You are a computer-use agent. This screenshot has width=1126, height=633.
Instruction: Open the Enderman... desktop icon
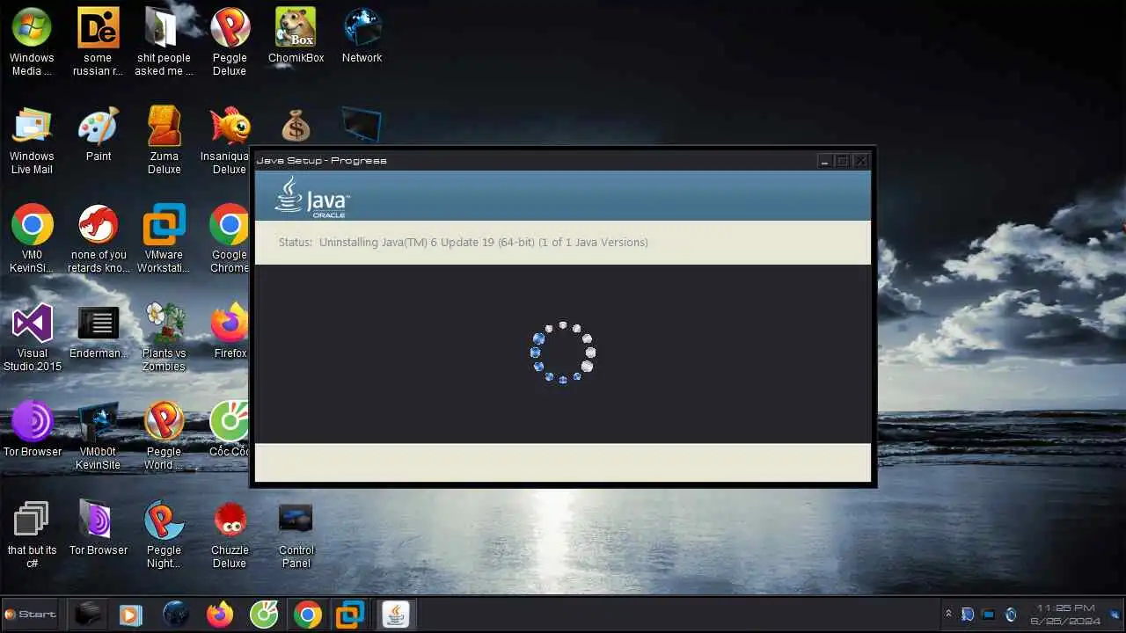(x=98, y=331)
